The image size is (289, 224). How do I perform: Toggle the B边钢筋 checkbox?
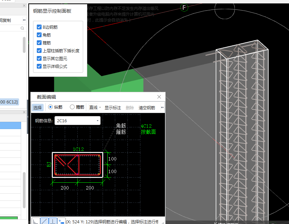(x=39, y=27)
